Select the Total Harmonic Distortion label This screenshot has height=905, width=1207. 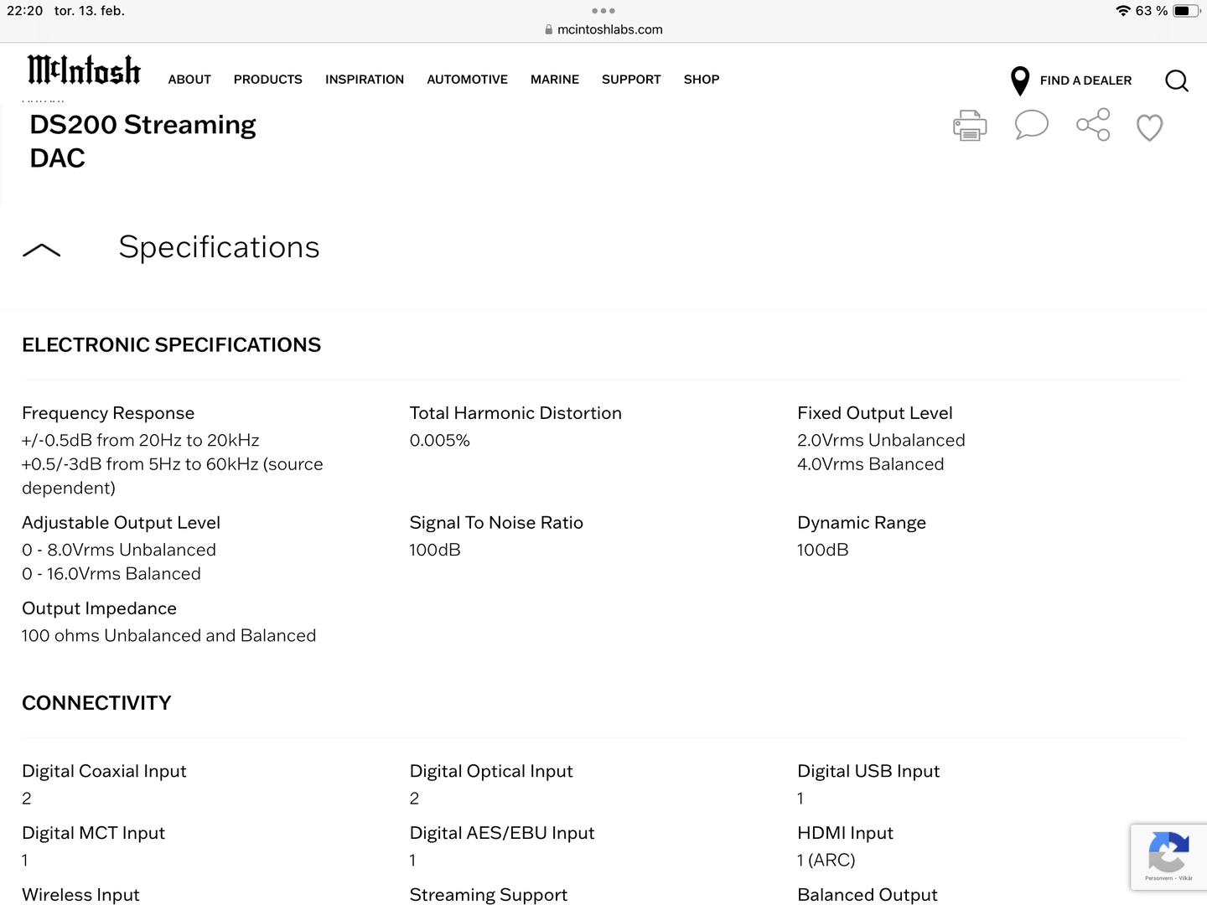(515, 413)
